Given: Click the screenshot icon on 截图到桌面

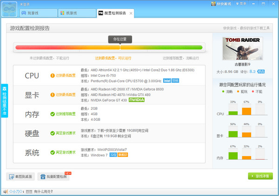Looking at the screenshot, I should pyautogui.click(x=12, y=176).
